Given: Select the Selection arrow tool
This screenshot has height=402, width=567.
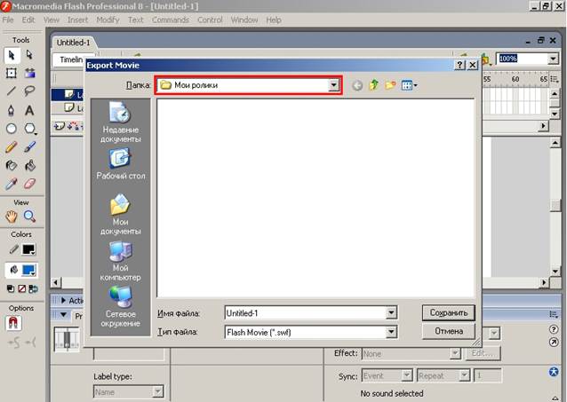Looking at the screenshot, I should 12,55.
